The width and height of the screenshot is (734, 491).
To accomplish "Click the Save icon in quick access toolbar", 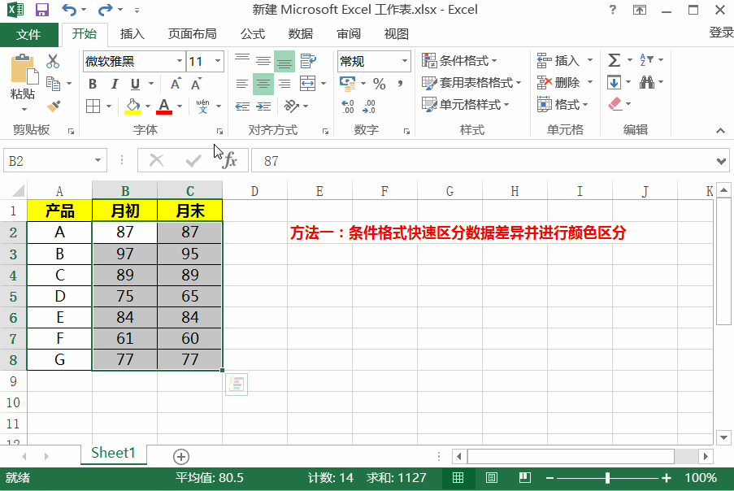I will pyautogui.click(x=42, y=10).
